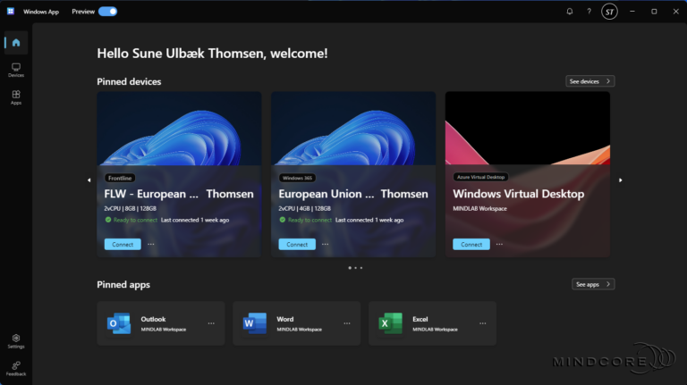This screenshot has width=687, height=385.
Task: Click the help question mark icon
Action: point(589,12)
